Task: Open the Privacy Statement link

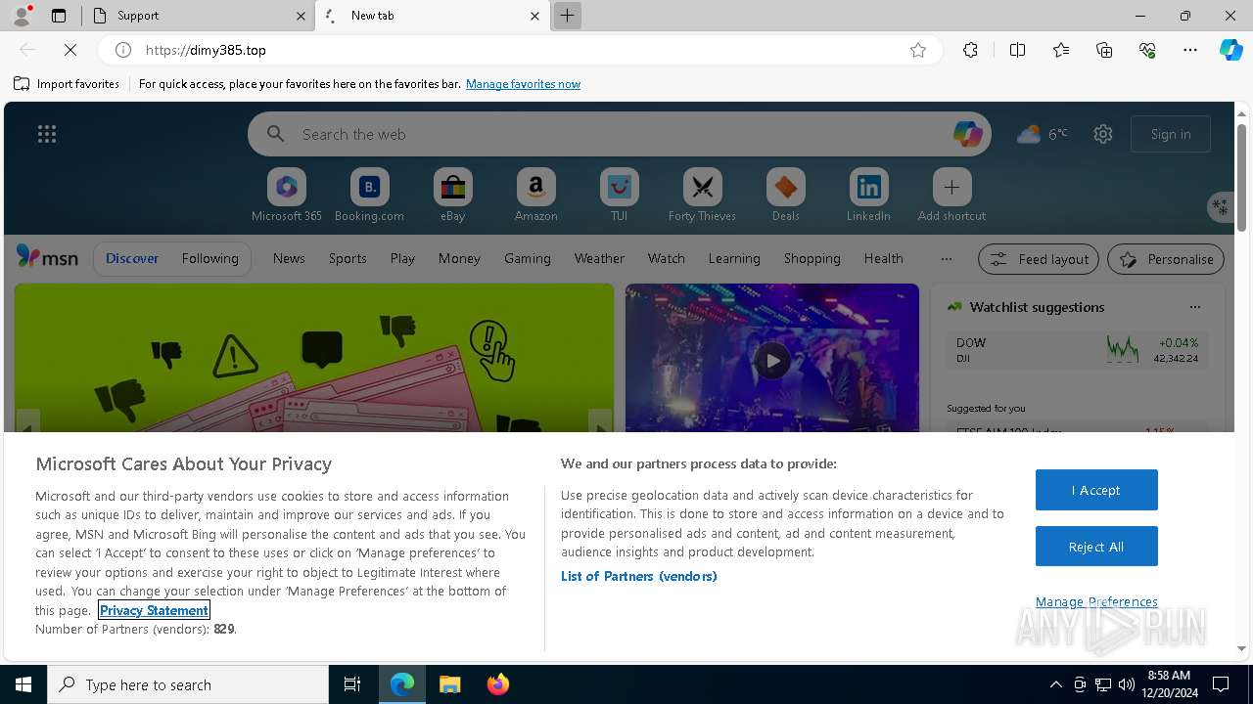Action: [x=154, y=610]
